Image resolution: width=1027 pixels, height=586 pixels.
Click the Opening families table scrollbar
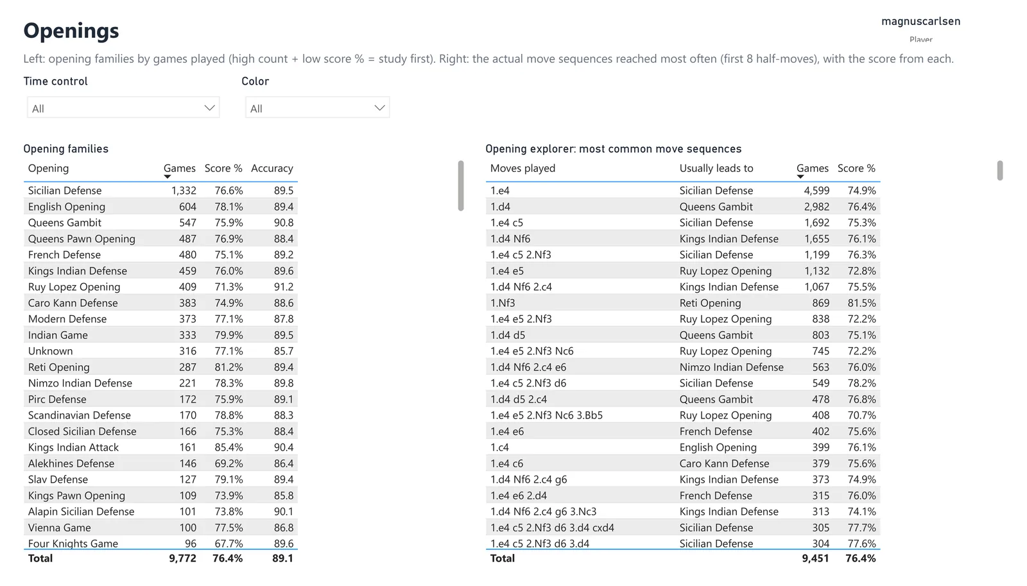[x=461, y=185]
